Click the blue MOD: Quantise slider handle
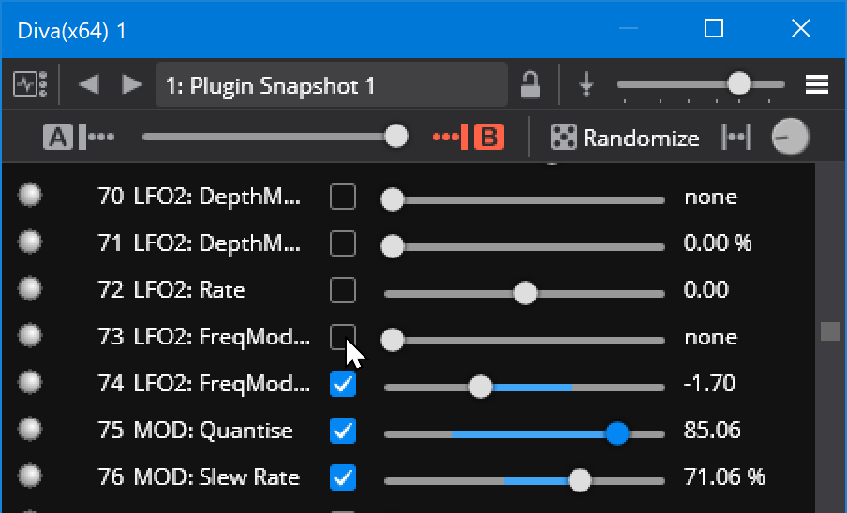847x513 pixels. 617,433
